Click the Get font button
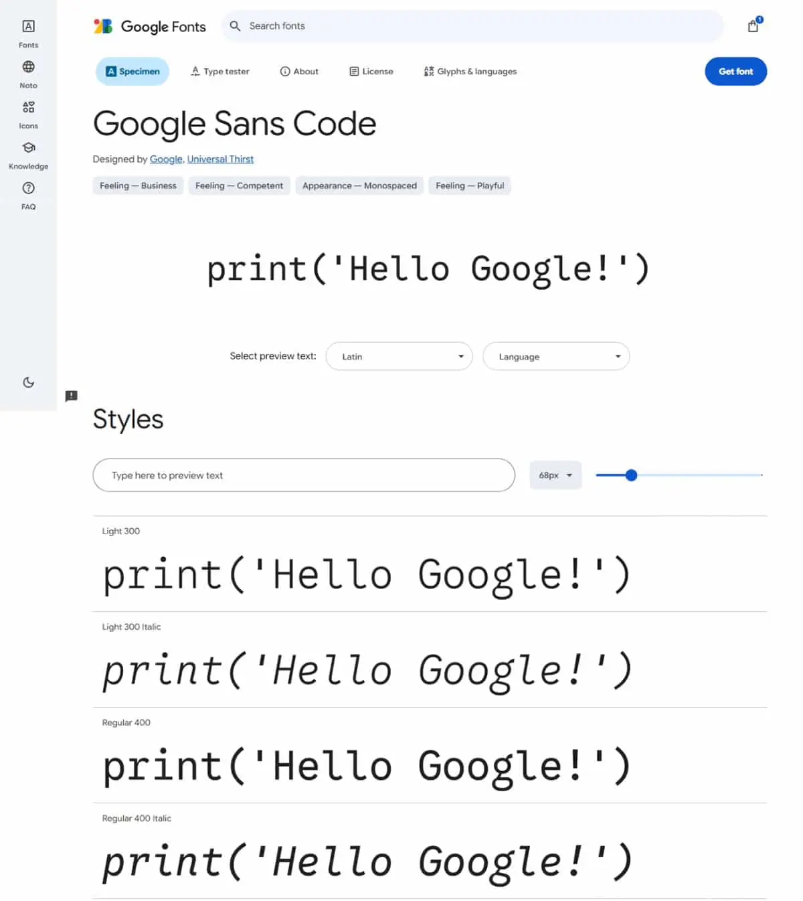Screen dimensions: 803x901 click(735, 72)
